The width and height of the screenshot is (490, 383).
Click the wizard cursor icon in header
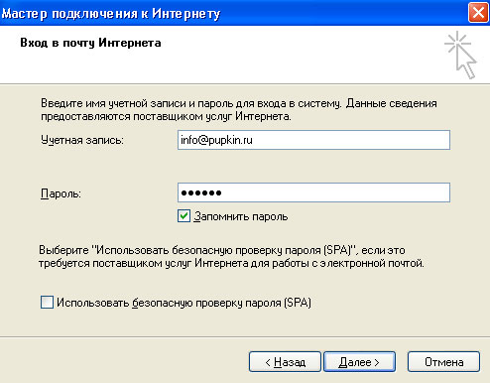pyautogui.click(x=461, y=55)
